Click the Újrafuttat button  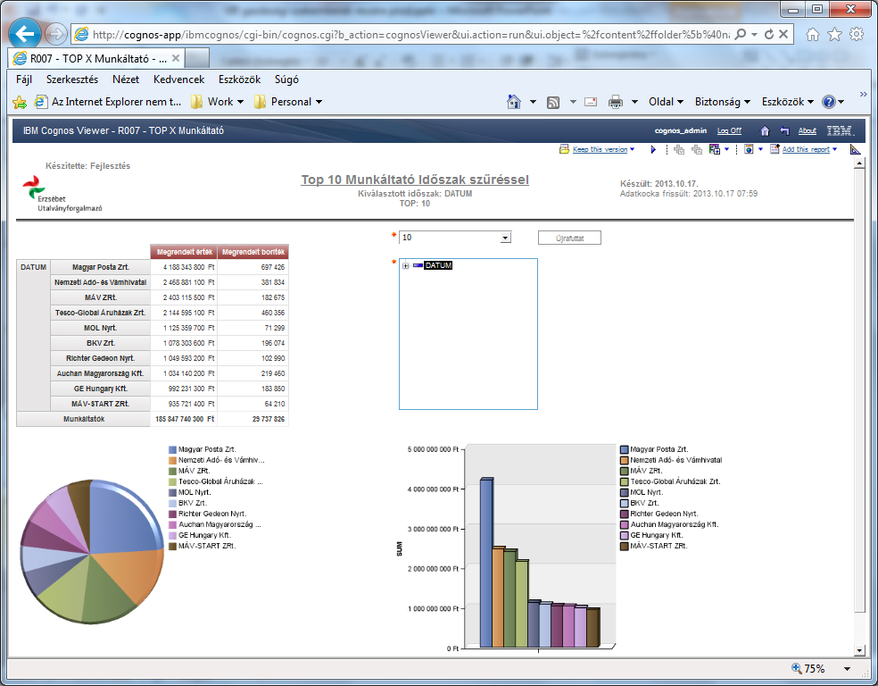pos(569,238)
